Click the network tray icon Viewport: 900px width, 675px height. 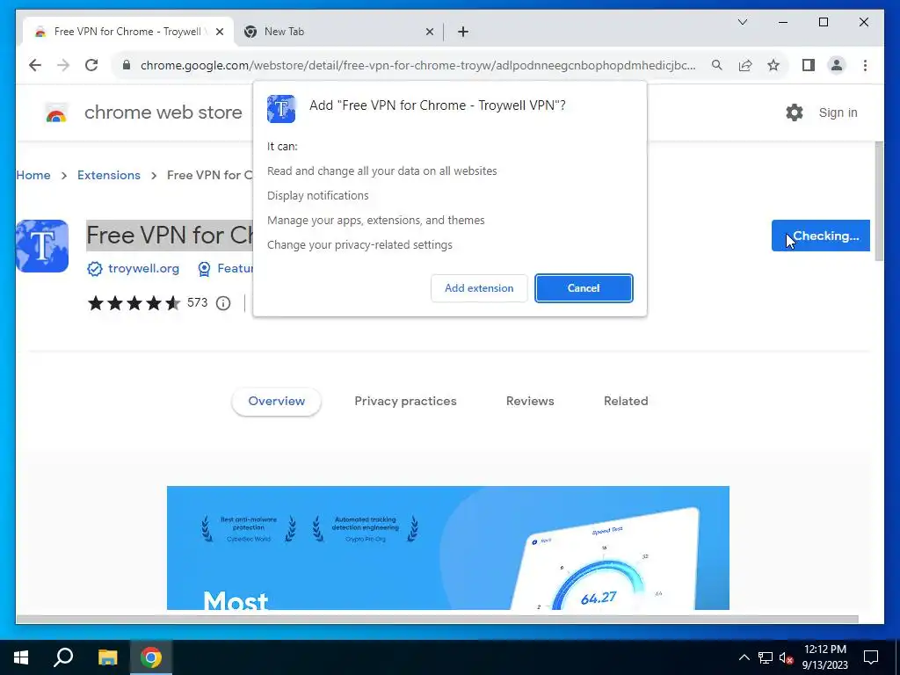(x=766, y=657)
